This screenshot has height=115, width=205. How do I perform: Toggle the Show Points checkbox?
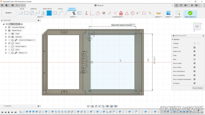(x=194, y=67)
